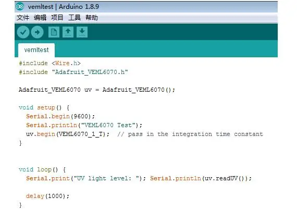297x223 pixels.
Task: Click the Arduino logo in the title bar
Action: click(20, 7)
